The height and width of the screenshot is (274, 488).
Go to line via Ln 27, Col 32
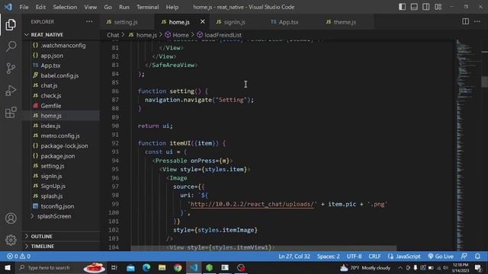pyautogui.click(x=294, y=256)
